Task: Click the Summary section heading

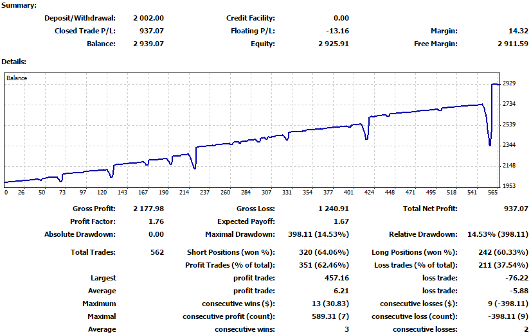Action: 19,5
